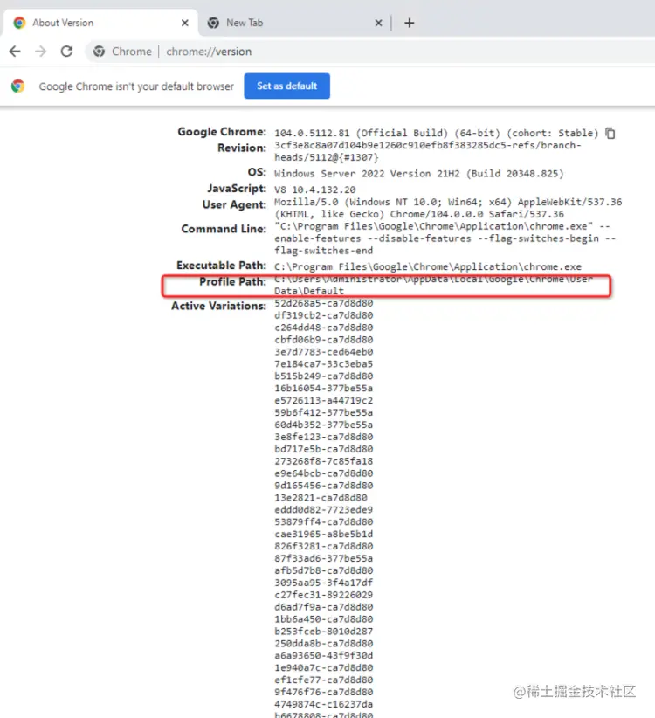Click variation c27fec31-89226029
This screenshot has height=718, width=655.
324,595
